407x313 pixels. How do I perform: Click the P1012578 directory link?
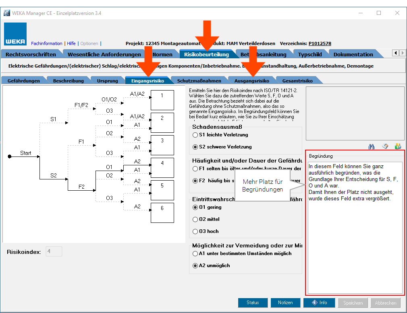tap(320, 43)
